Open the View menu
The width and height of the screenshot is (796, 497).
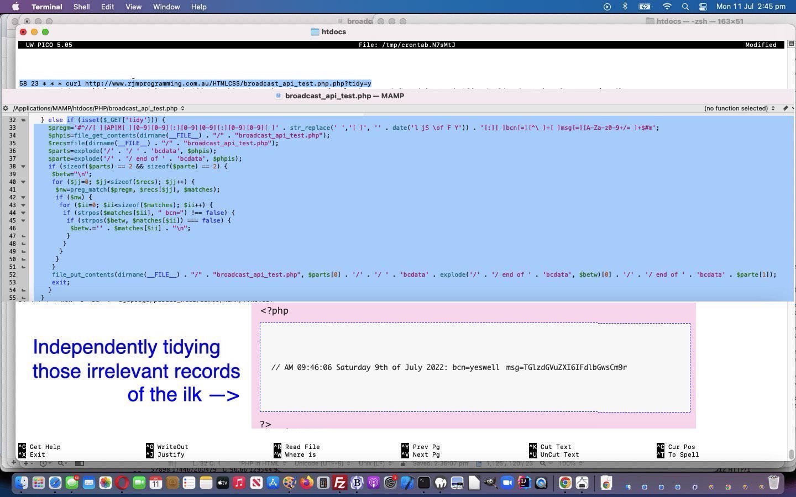click(133, 7)
